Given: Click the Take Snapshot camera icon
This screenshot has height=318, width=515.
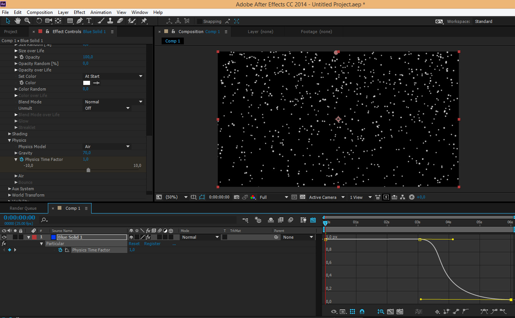Looking at the screenshot, I should 237,197.
